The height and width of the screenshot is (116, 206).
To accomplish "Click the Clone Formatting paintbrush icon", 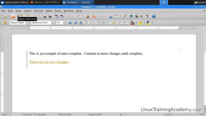I will [88, 16].
